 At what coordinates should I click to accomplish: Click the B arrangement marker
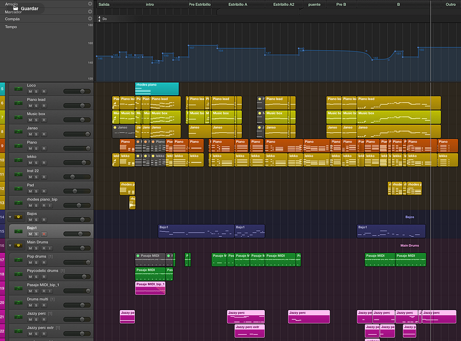pyautogui.click(x=399, y=5)
